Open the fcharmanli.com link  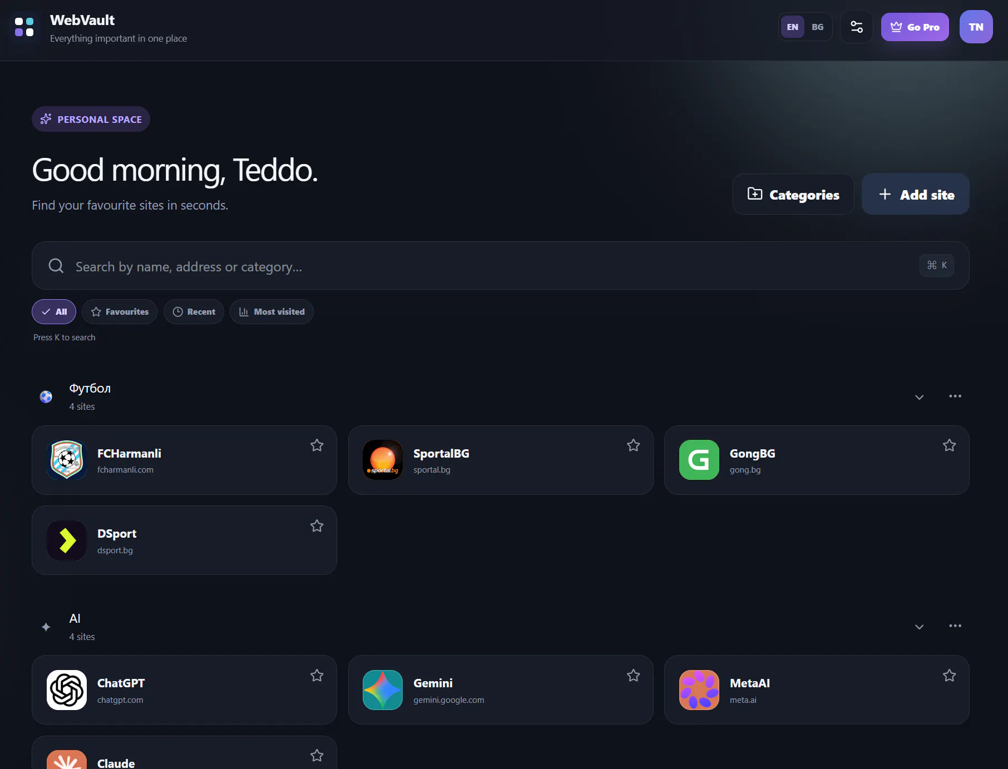click(125, 470)
